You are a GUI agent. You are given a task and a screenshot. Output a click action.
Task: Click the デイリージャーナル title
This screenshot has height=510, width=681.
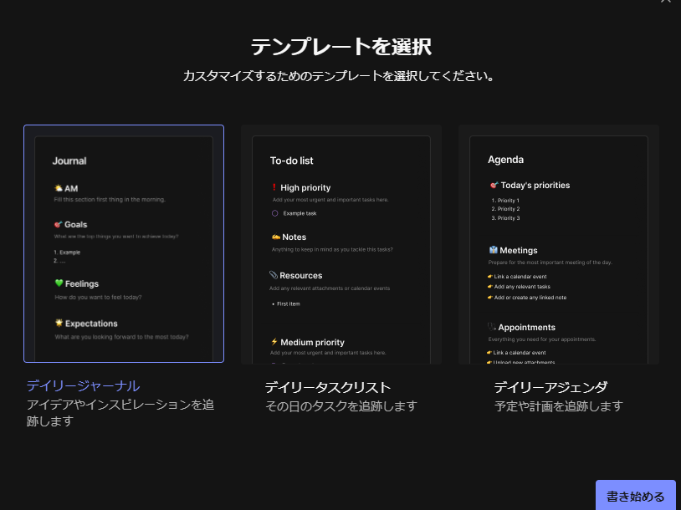click(x=83, y=386)
